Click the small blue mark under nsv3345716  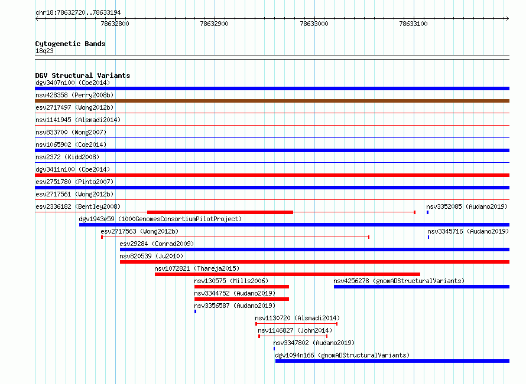point(428,237)
